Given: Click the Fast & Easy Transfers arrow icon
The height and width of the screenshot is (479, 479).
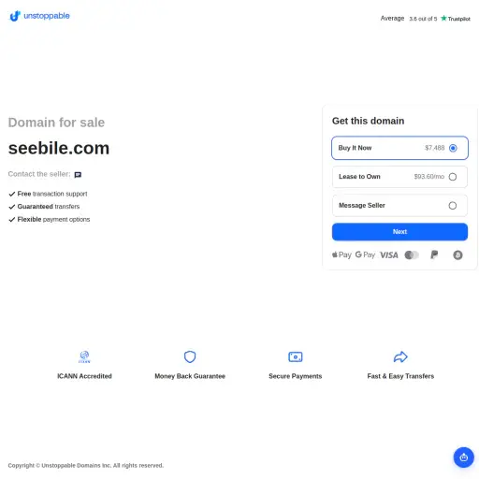Looking at the screenshot, I should pos(400,356).
